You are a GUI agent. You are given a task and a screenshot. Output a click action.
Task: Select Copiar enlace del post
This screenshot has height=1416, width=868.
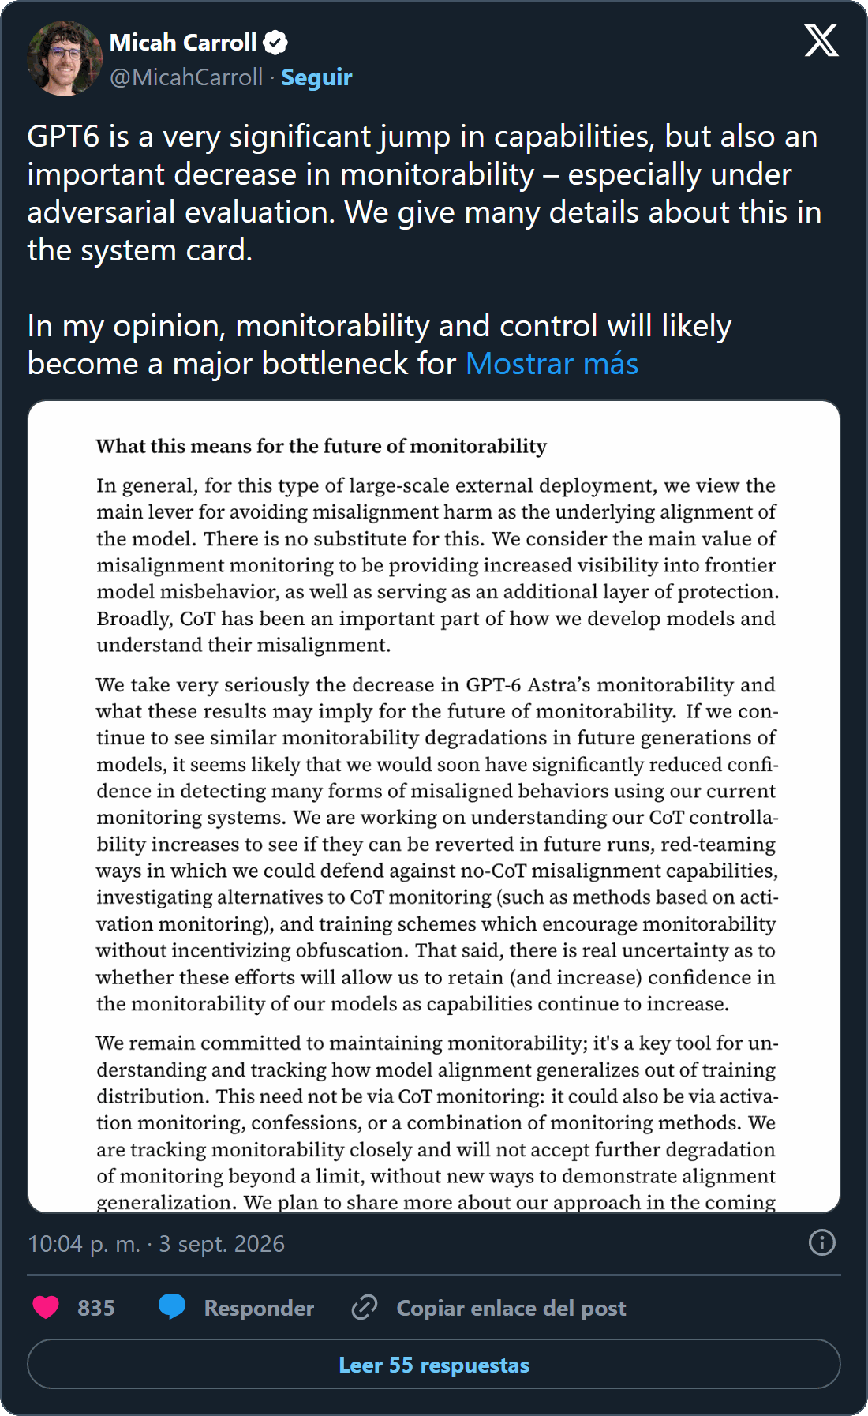click(x=511, y=1308)
